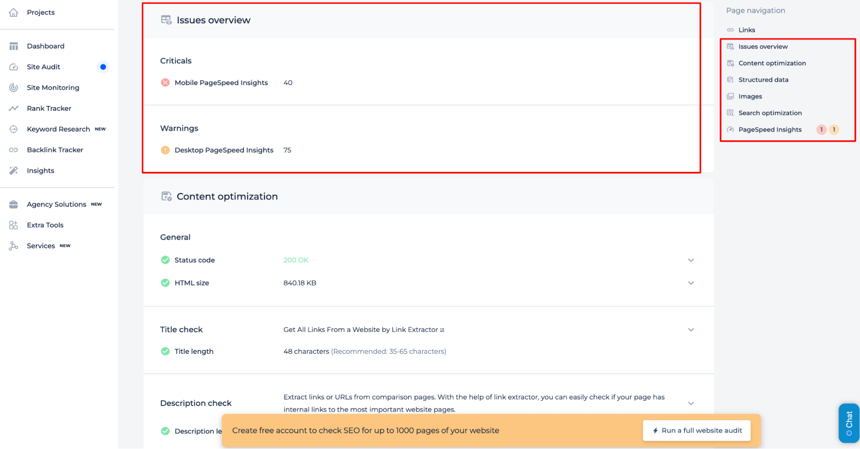860x449 pixels.
Task: Click the Site Monitoring radar icon
Action: coord(13,87)
